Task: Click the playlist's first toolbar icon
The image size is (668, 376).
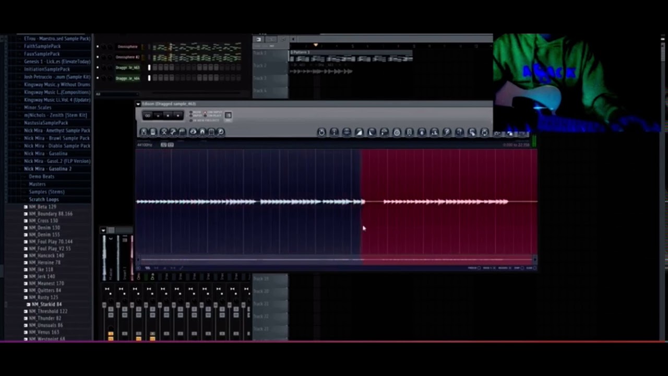Action: point(258,39)
